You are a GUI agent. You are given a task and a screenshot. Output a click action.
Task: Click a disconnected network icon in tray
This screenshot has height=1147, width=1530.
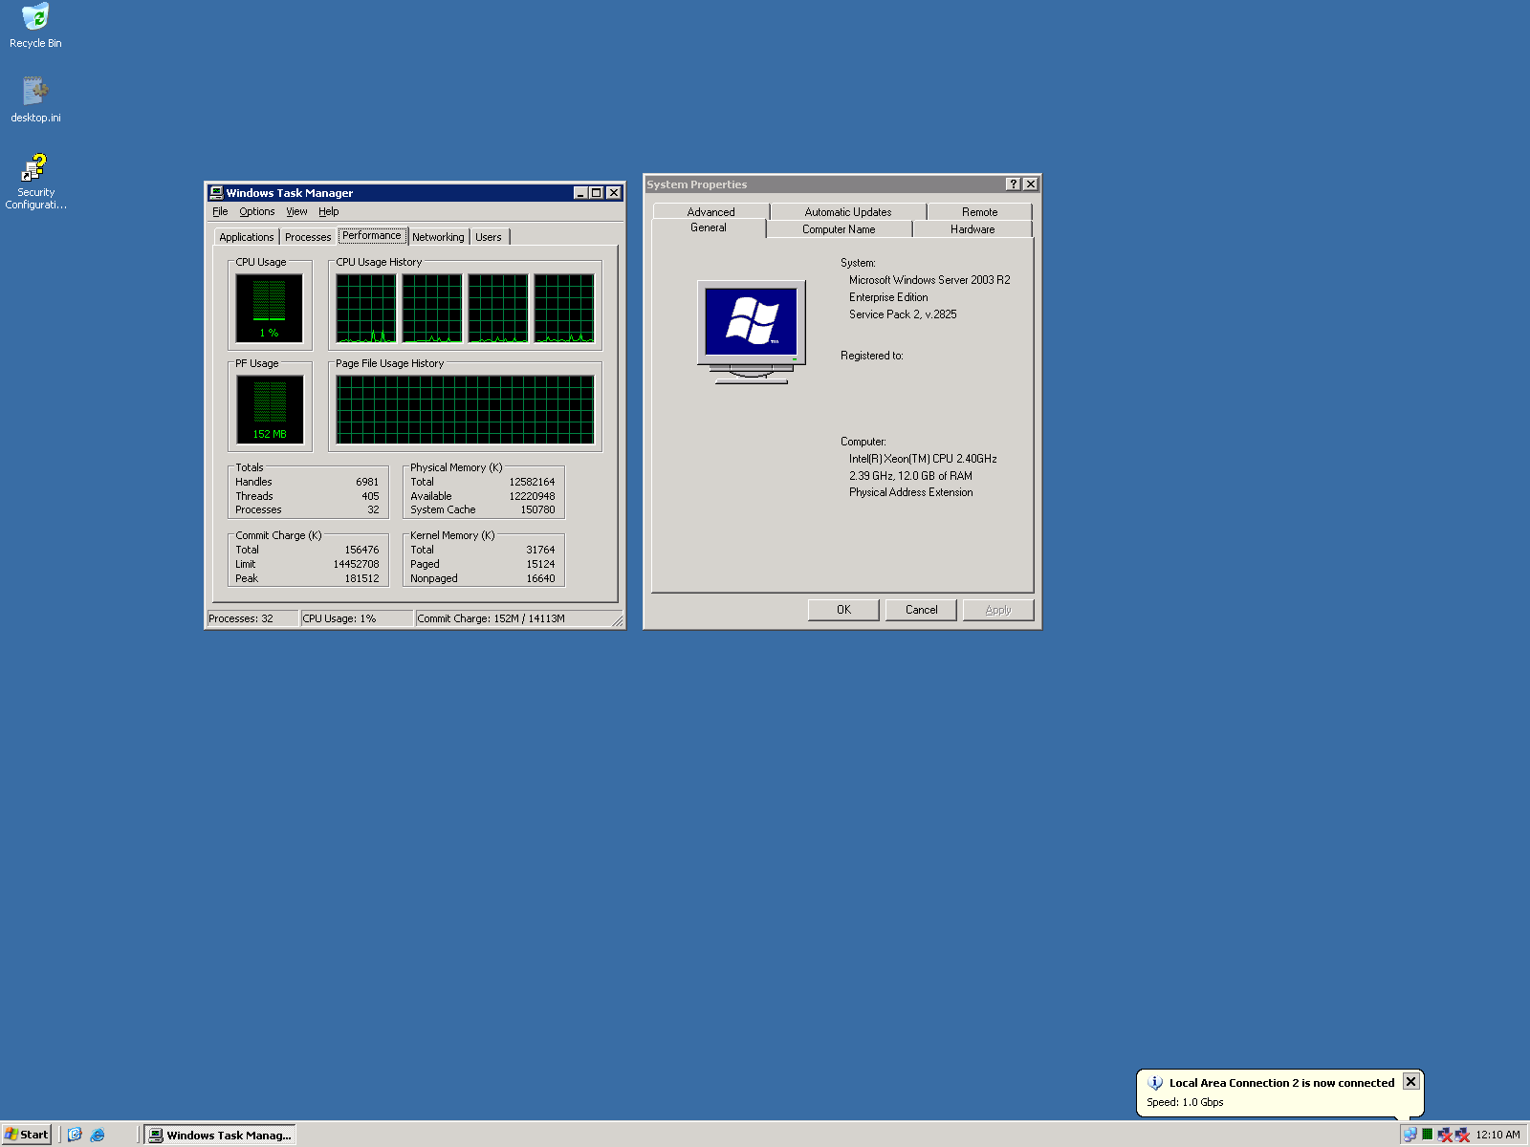coord(1446,1135)
